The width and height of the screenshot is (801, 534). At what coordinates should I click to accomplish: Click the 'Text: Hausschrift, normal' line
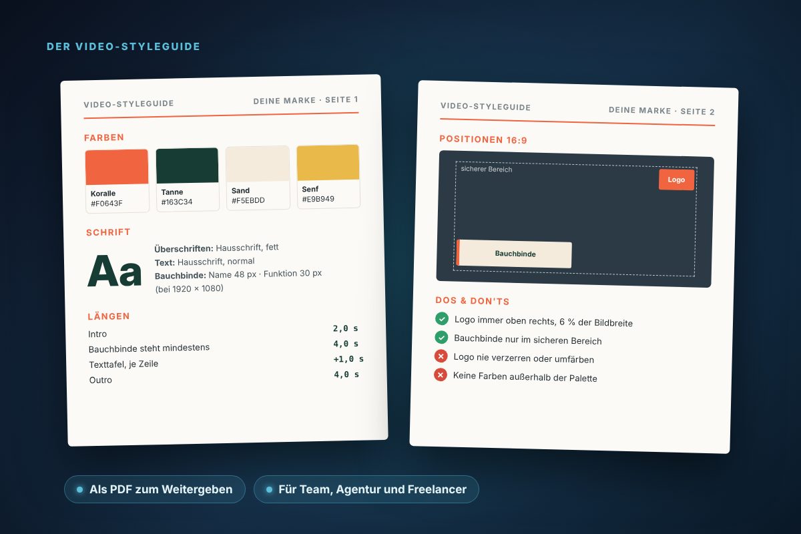point(204,262)
